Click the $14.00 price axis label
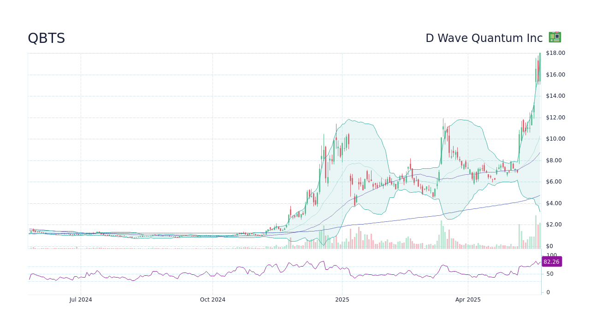 555,96
